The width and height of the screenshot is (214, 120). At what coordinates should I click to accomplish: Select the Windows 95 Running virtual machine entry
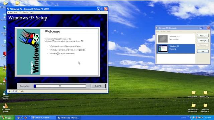(x=176, y=49)
